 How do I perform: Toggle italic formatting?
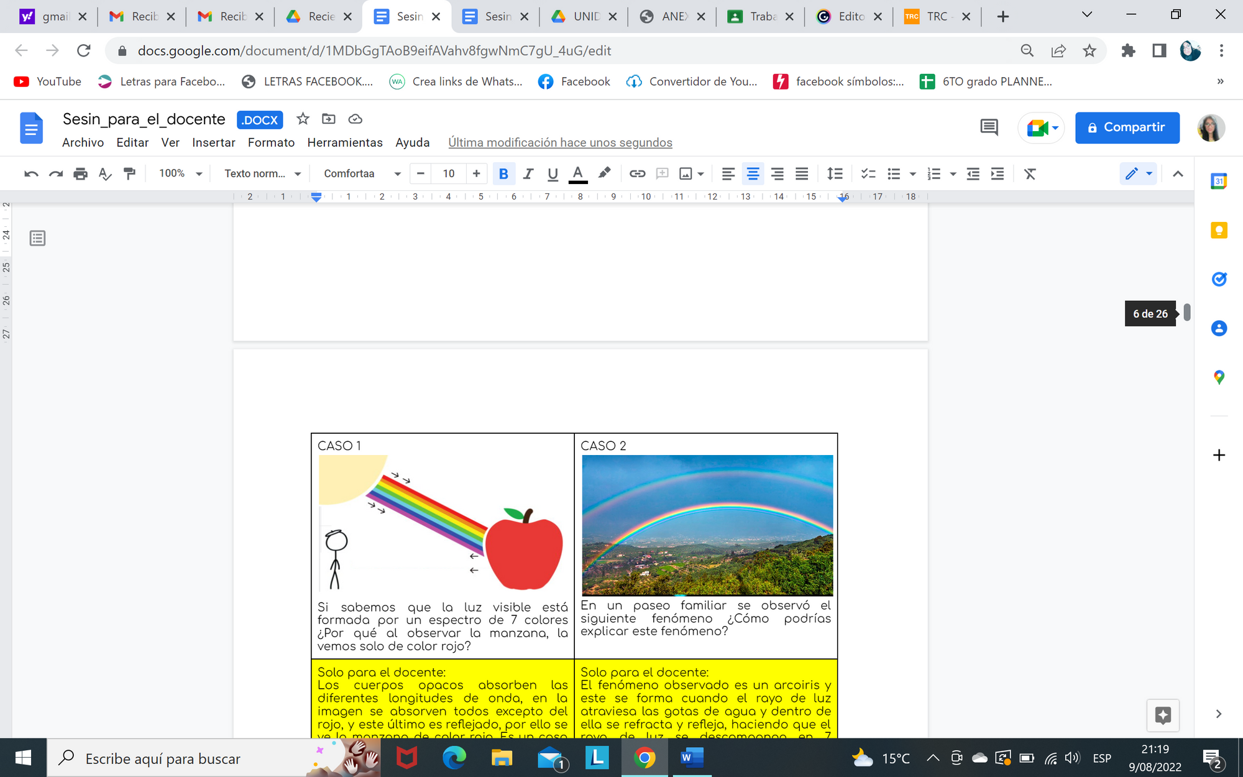click(528, 174)
